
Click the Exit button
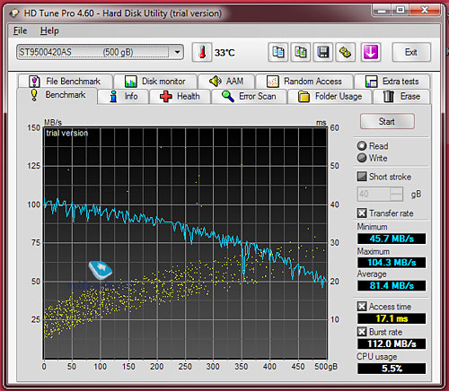[411, 52]
